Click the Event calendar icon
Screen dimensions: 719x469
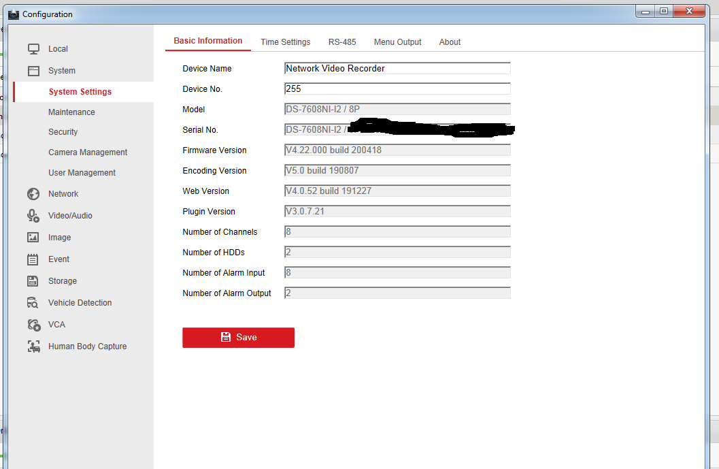[x=33, y=259]
